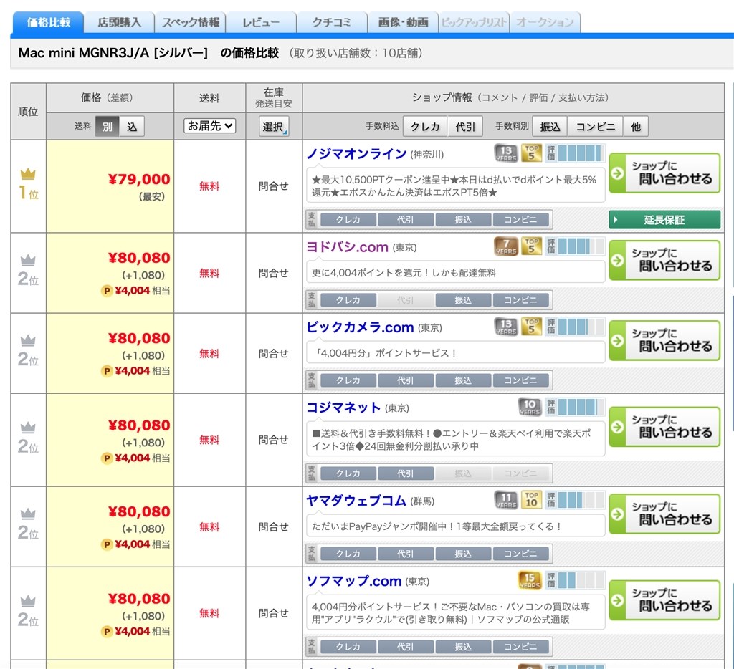The height and width of the screenshot is (669, 734).
Task: Click コジマネット's 評価 rating bar
Action: (x=575, y=407)
